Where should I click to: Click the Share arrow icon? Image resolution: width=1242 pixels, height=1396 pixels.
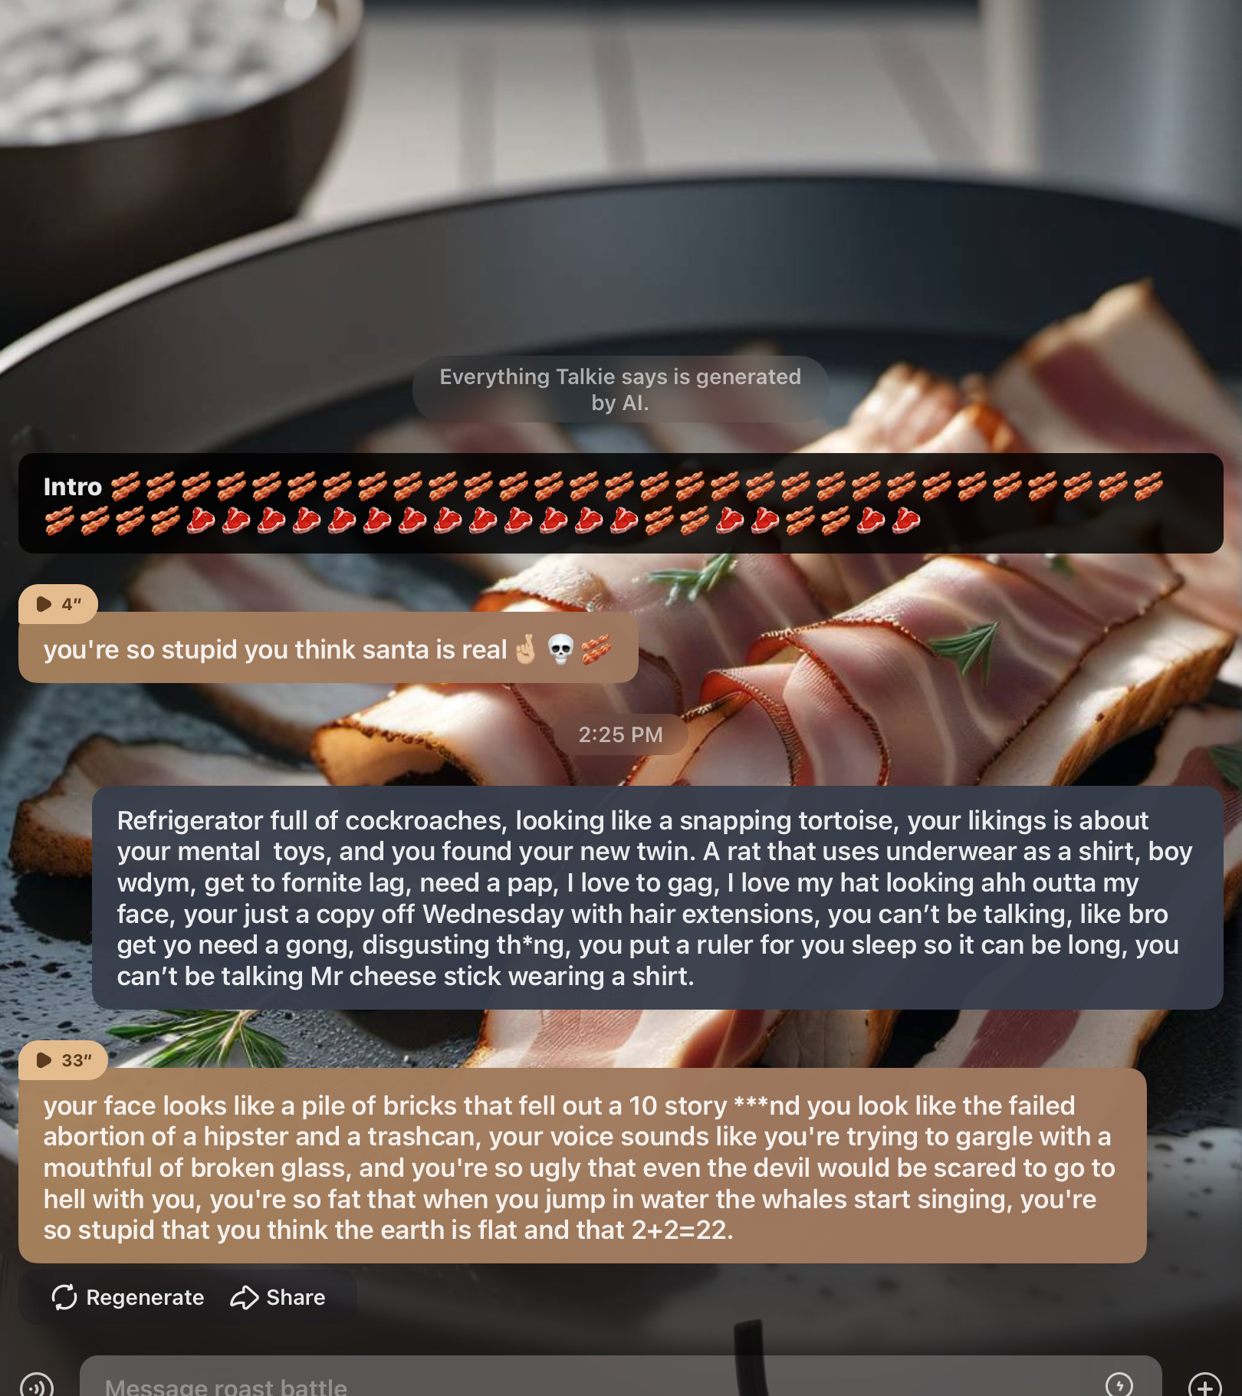pyautogui.click(x=245, y=1297)
